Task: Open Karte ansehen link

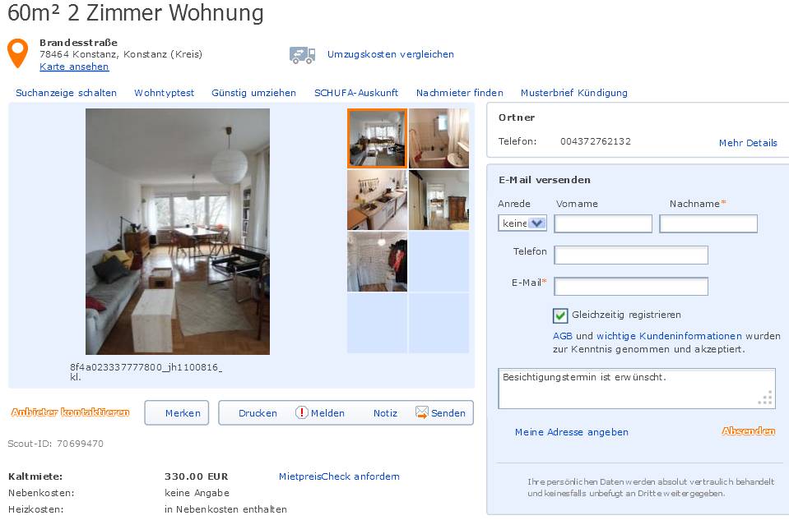Action: [74, 67]
